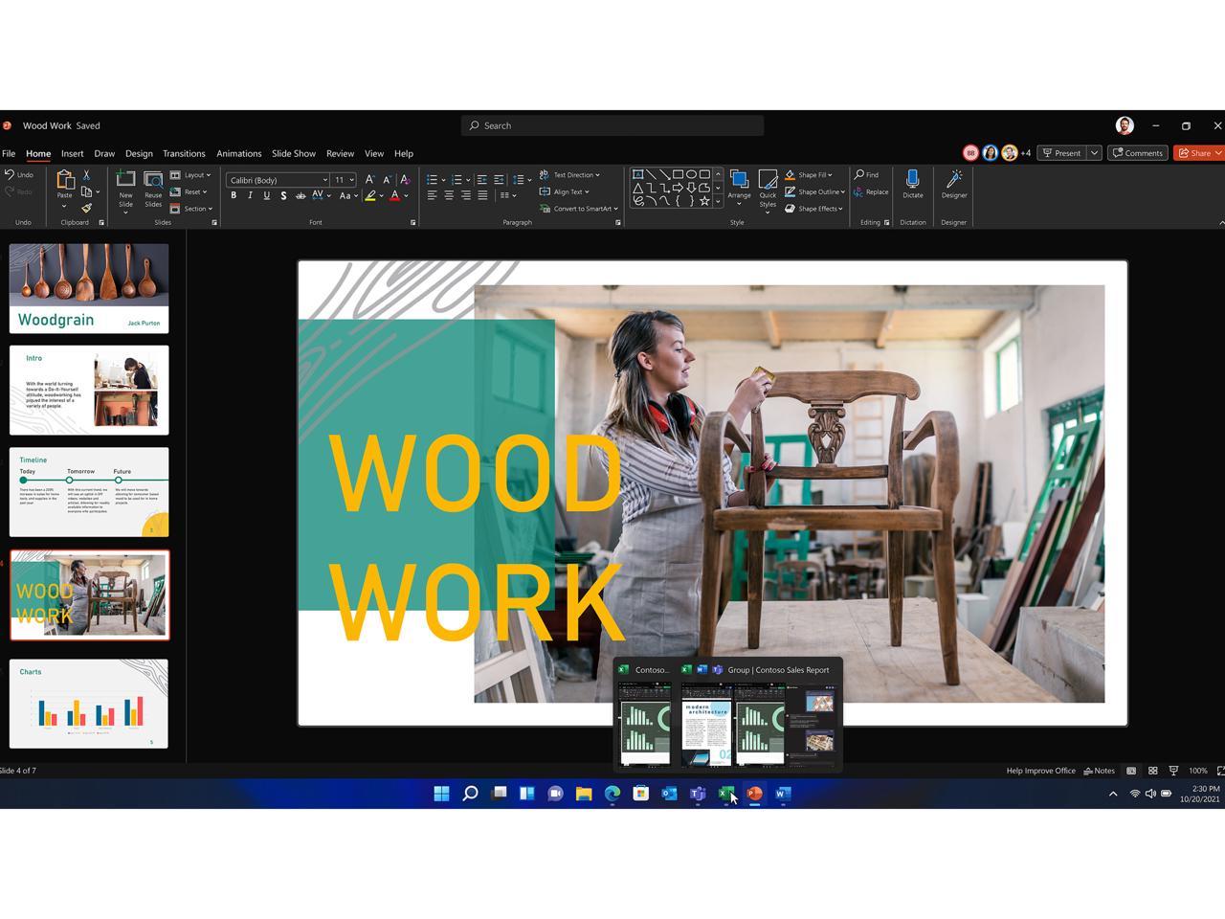Toggle strikethrough formatting
Screen dimensions: 1225x919
click(x=284, y=195)
